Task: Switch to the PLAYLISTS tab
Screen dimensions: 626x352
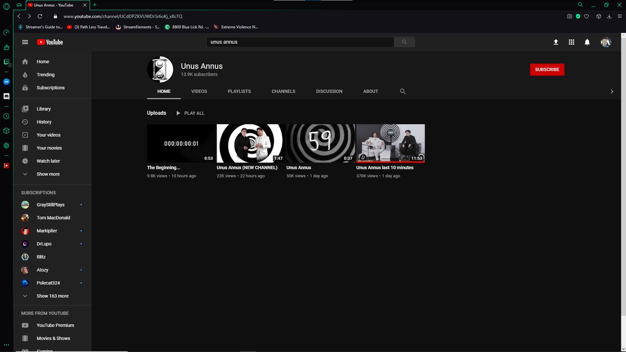Action: click(x=239, y=91)
